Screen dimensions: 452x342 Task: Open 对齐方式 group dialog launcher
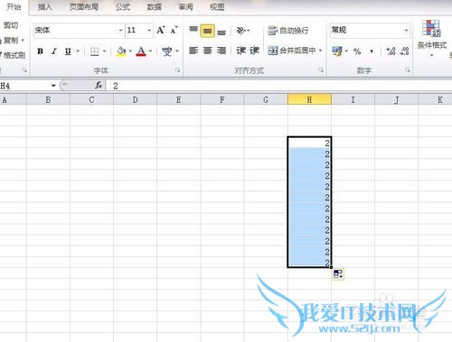click(x=321, y=70)
